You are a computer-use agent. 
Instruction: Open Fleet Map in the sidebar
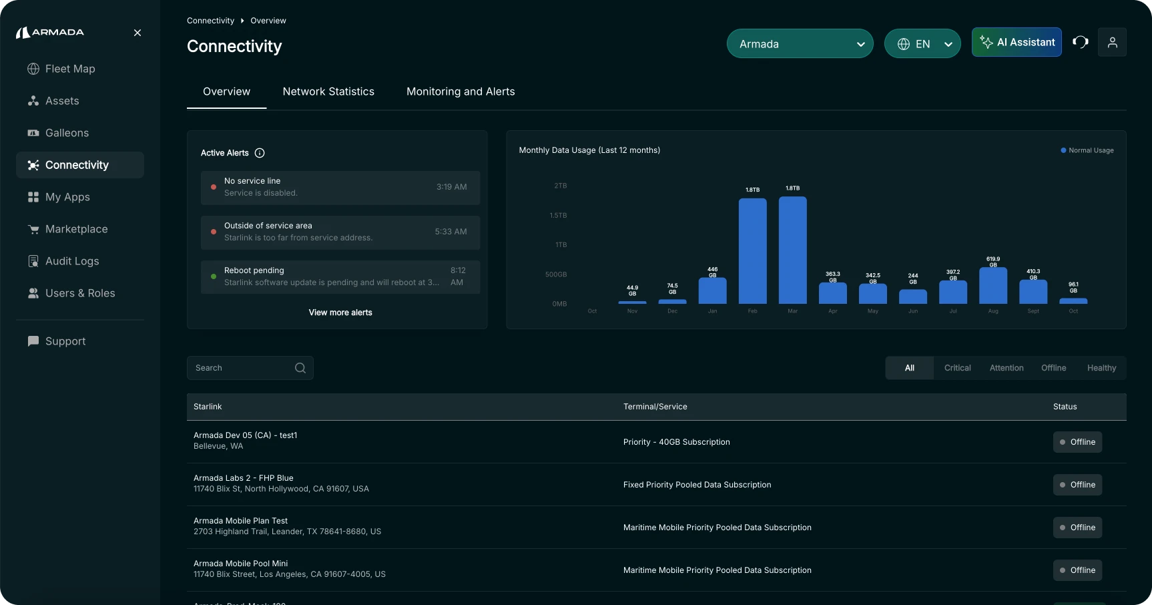click(80, 69)
